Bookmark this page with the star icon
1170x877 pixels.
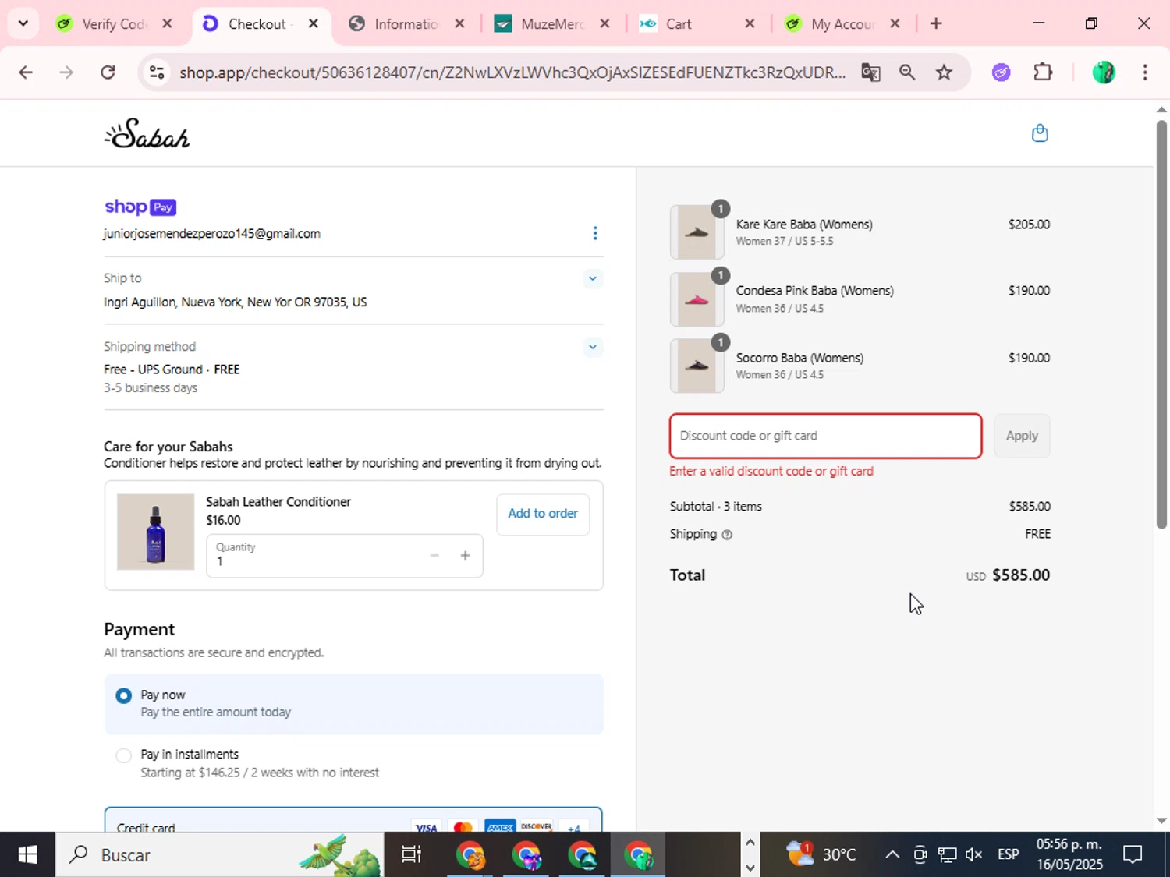[945, 72]
